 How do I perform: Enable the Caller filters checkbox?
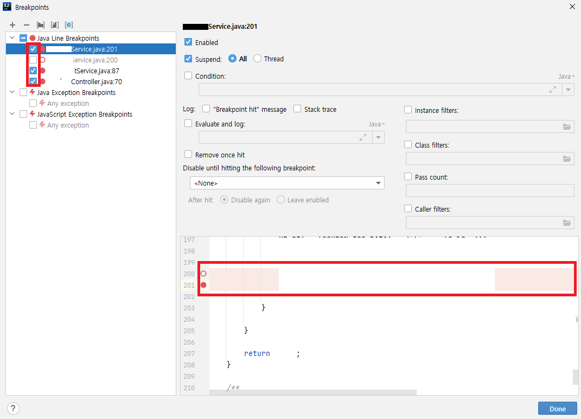408,209
